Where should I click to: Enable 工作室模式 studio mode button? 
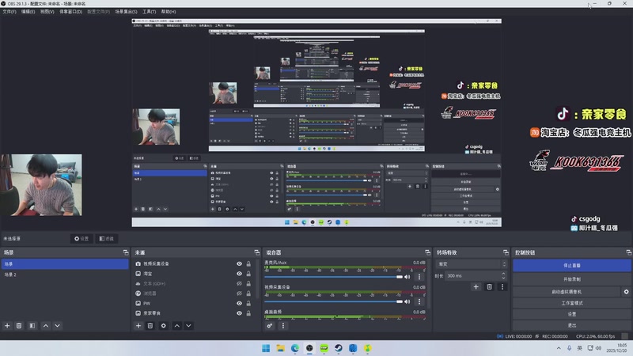571,303
